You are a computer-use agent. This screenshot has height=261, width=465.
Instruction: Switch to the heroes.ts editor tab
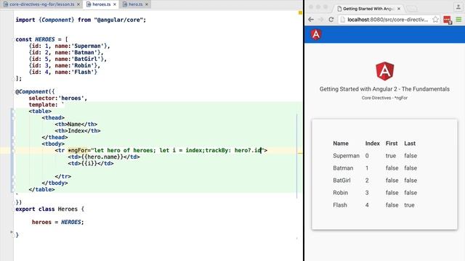tap(101, 4)
